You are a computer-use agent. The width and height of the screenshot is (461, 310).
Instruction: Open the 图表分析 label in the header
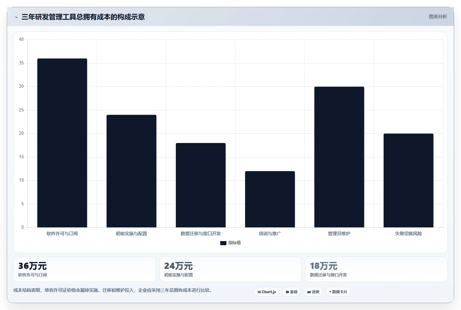438,16
